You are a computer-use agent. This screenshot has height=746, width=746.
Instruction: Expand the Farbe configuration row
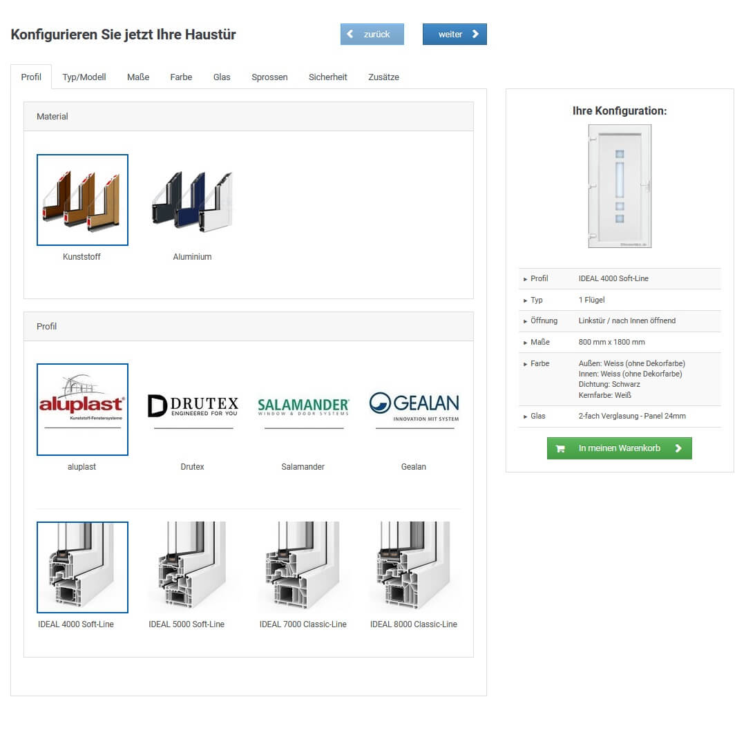[x=539, y=364]
